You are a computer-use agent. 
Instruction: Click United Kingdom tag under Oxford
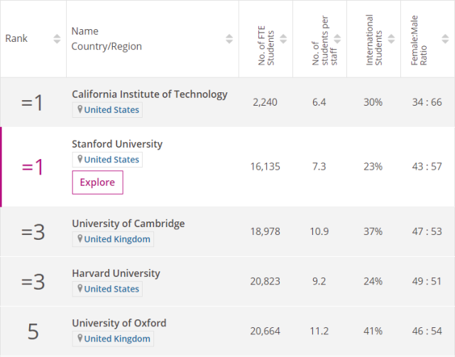(x=117, y=339)
